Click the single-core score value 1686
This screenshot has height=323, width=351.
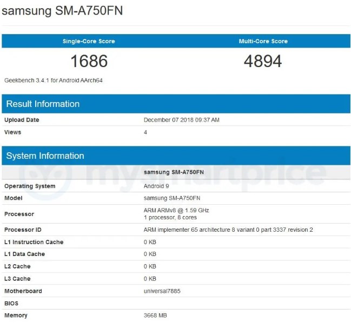click(x=89, y=61)
